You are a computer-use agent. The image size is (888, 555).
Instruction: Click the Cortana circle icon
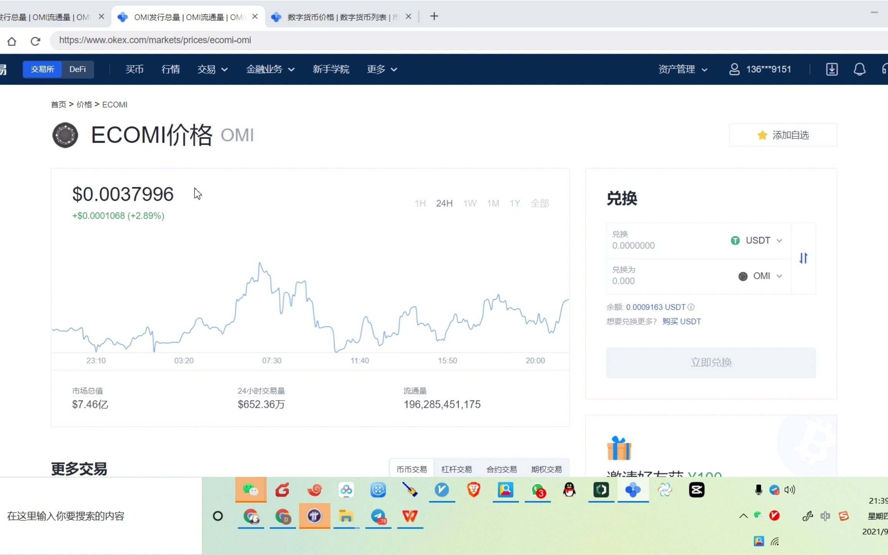coord(218,516)
